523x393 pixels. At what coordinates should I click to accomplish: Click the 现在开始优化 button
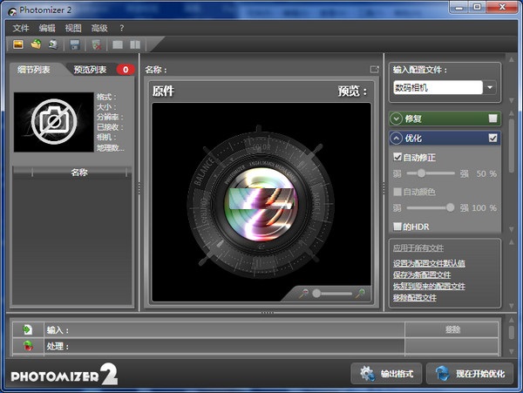tap(470, 373)
